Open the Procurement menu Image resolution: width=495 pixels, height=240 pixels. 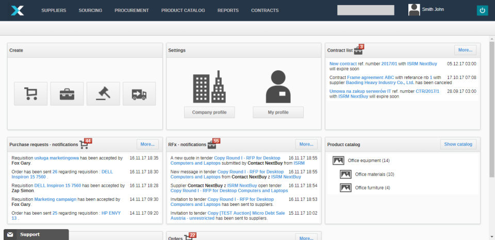point(131,10)
